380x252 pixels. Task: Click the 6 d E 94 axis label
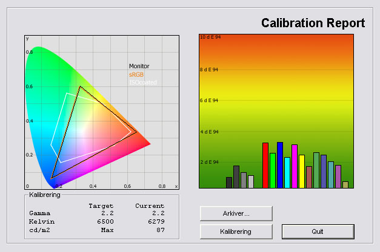[209, 100]
